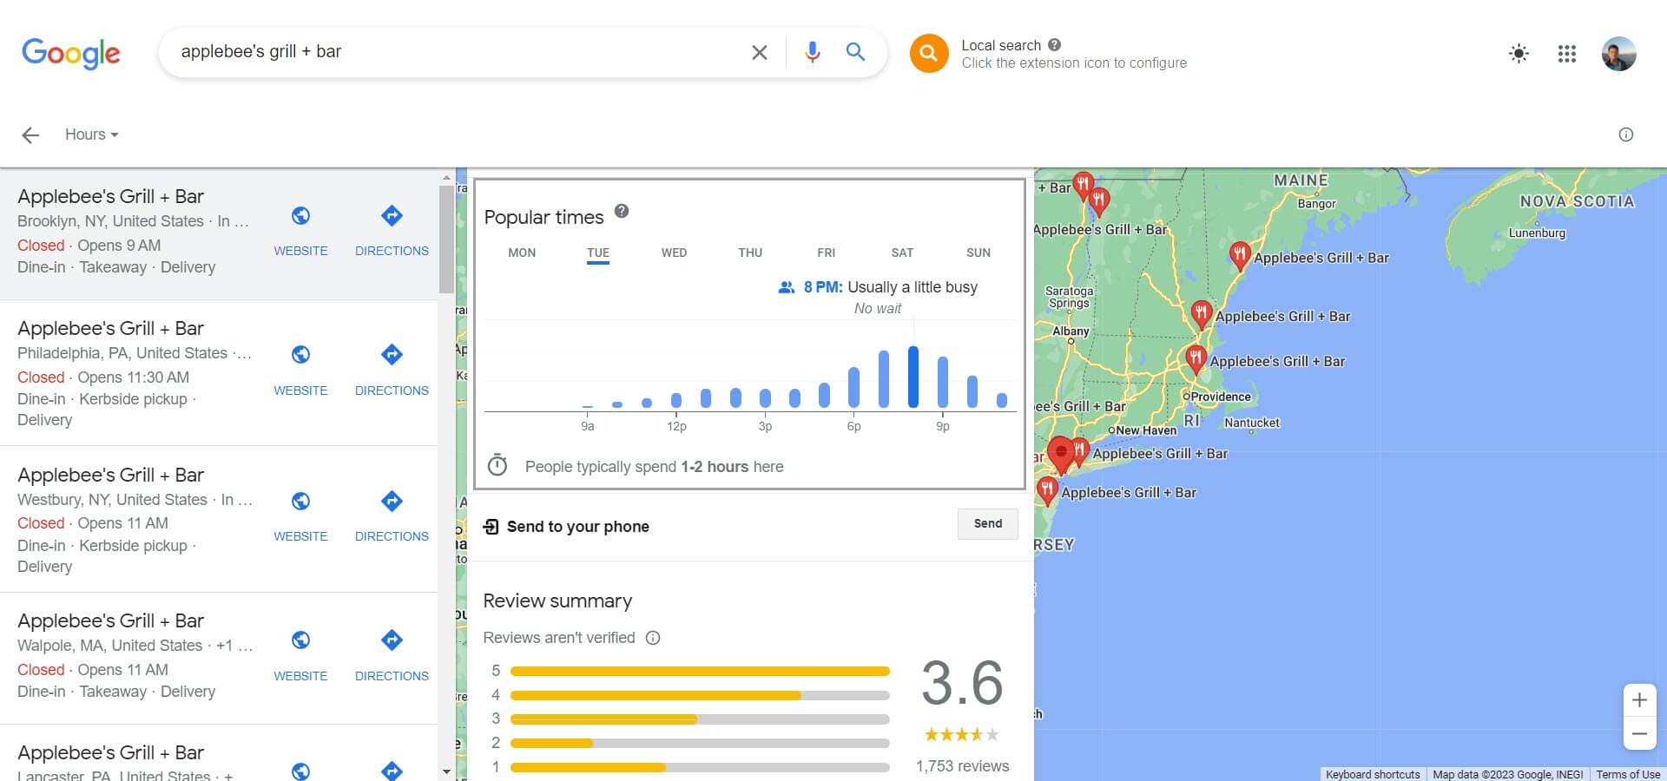Viewport: 1667px width, 781px height.
Task: Start the search with the magnifier icon
Action: point(855,52)
